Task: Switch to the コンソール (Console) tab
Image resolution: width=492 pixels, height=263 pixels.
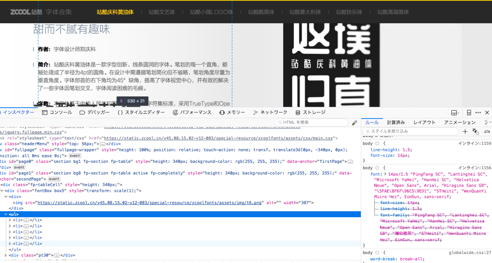Action: 57,112
